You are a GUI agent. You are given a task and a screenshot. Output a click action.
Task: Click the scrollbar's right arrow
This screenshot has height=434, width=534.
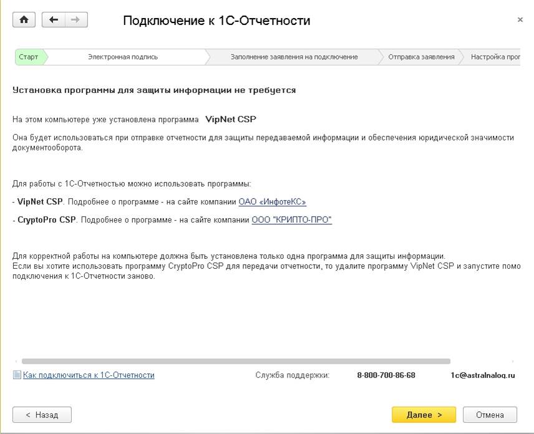pyautogui.click(x=513, y=361)
